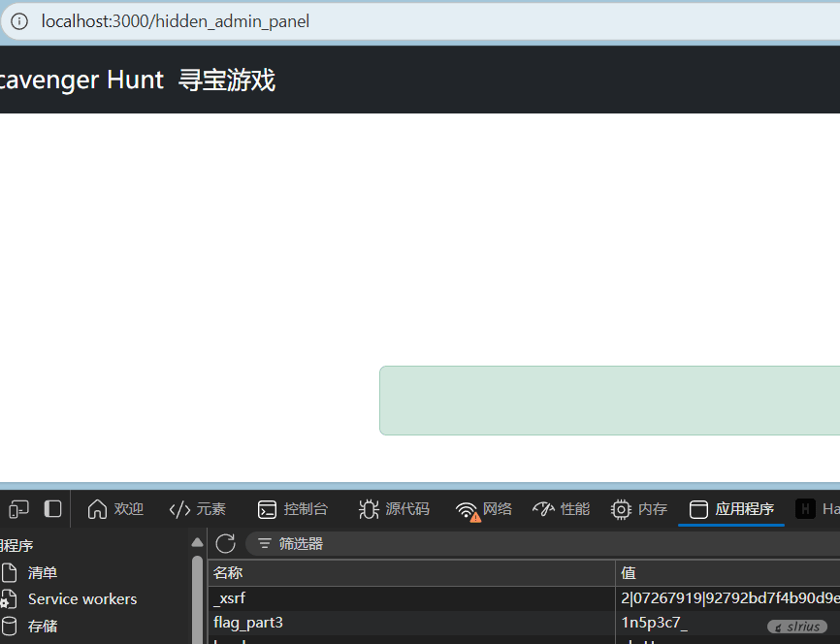
Task: Click the 源代码 (Sources) bug icon
Action: pyautogui.click(x=369, y=509)
